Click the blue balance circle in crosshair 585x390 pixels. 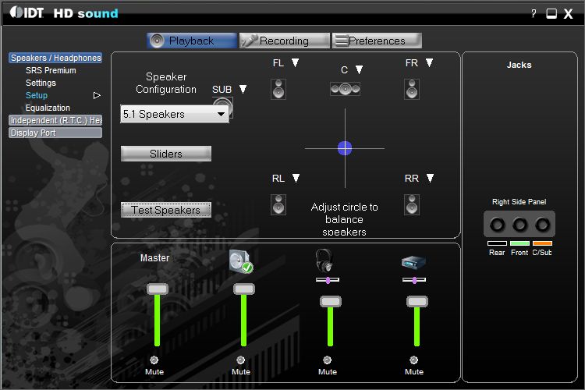pos(345,148)
